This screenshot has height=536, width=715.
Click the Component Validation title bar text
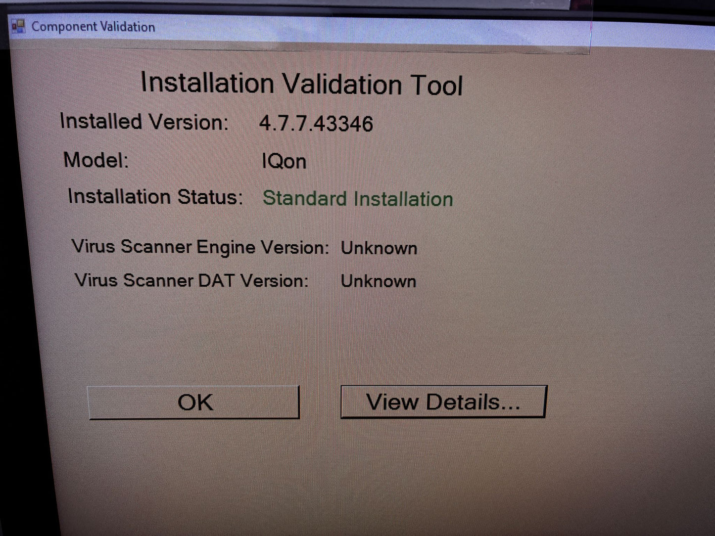(93, 27)
